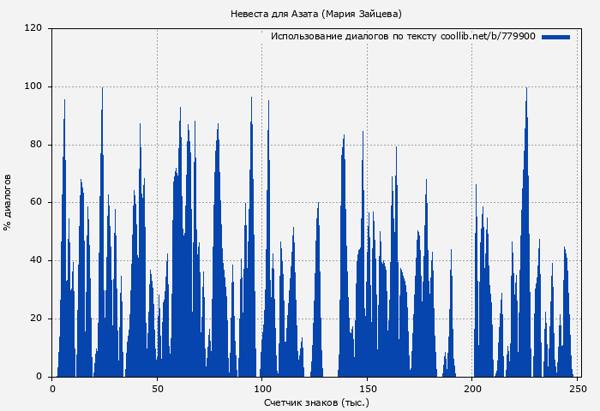The height and width of the screenshot is (411, 600).
Task: Click the y-axis tick label 60
Action: coord(36,203)
